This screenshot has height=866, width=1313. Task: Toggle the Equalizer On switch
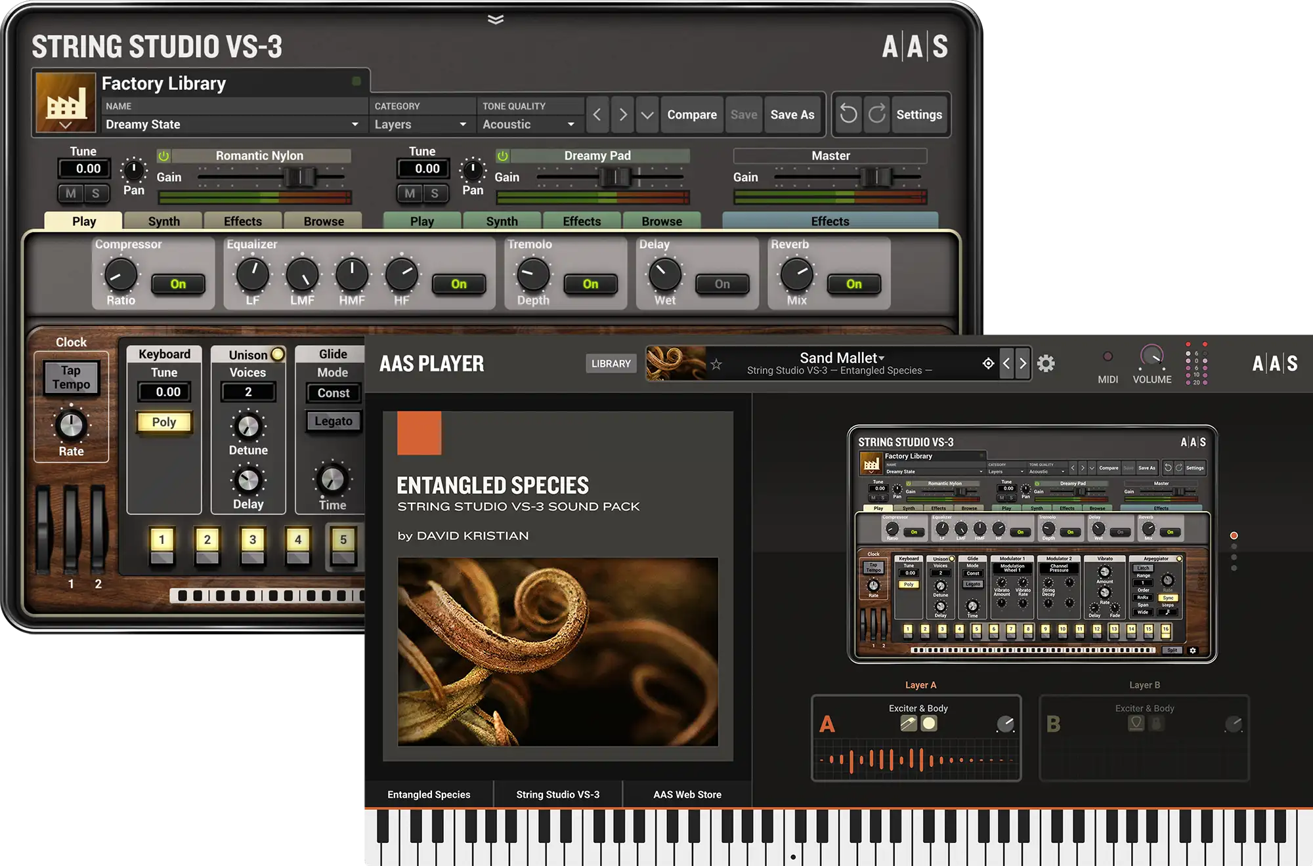point(458,284)
